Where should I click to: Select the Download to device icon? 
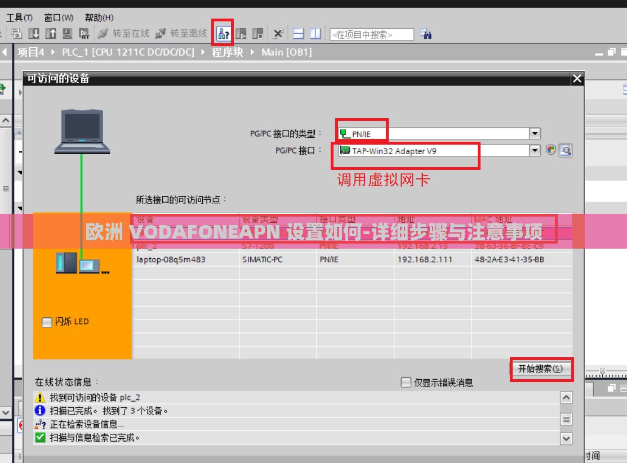point(34,34)
